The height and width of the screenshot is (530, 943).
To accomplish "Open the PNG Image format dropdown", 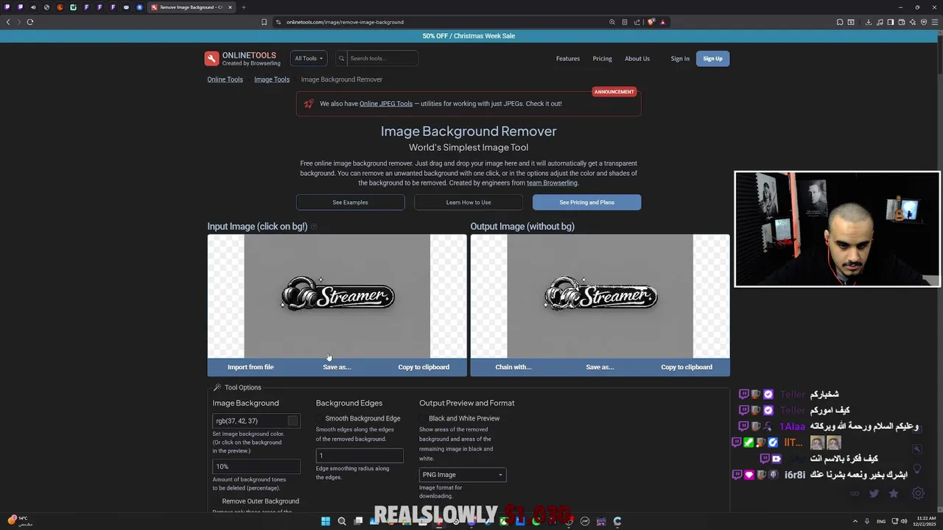I will pos(463,475).
